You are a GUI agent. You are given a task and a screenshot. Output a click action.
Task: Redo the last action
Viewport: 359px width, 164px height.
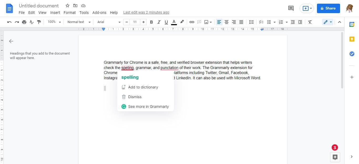[17, 22]
